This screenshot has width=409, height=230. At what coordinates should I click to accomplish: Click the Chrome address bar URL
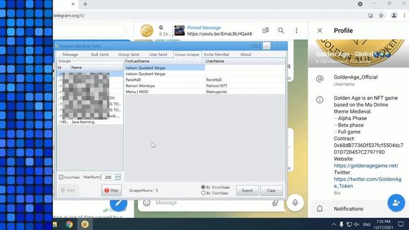pos(69,15)
